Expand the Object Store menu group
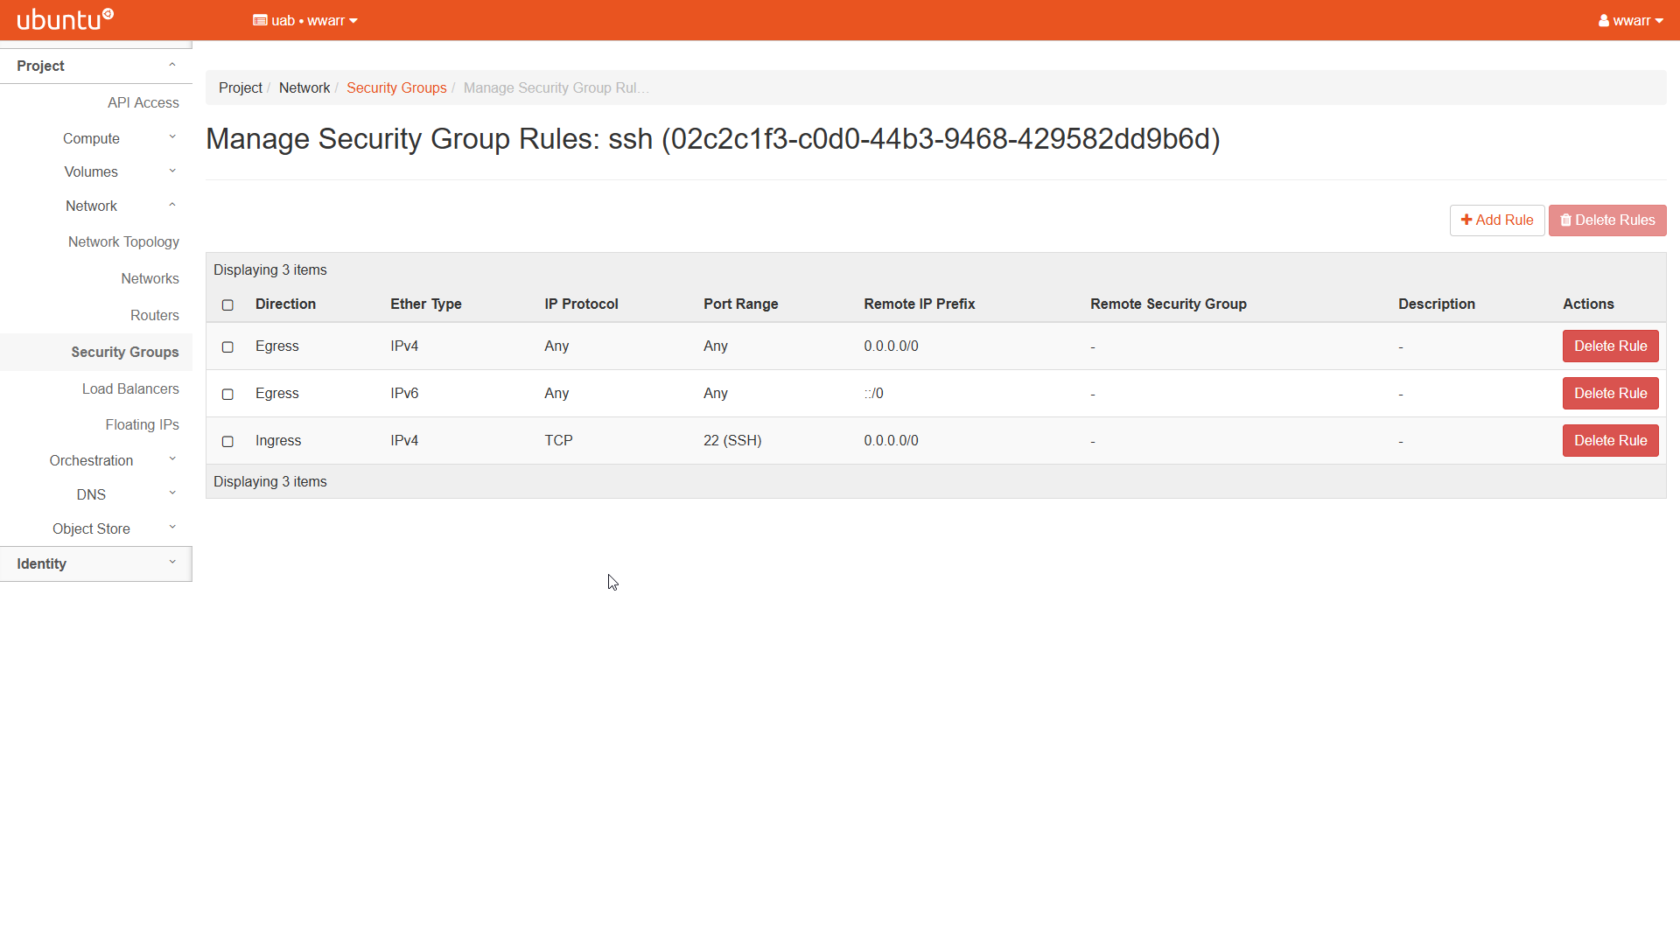 click(96, 528)
